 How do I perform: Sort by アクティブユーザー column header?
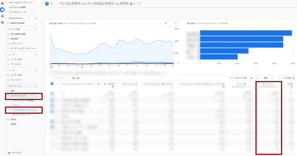click(x=130, y=85)
